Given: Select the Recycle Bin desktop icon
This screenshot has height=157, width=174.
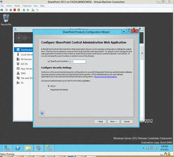Looking at the screenshot, I should pos(6,20).
